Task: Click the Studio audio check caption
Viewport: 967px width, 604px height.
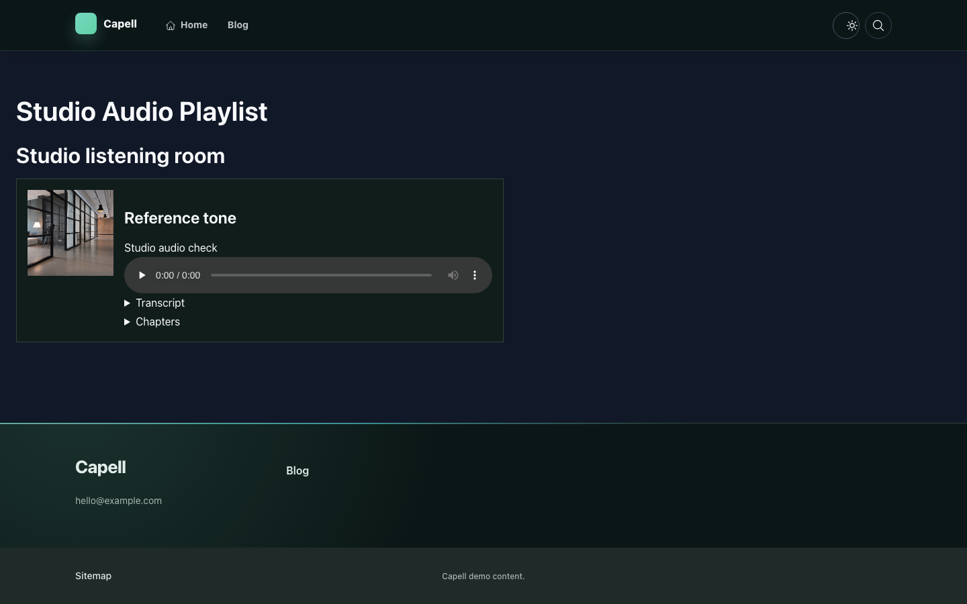Action: coord(171,248)
